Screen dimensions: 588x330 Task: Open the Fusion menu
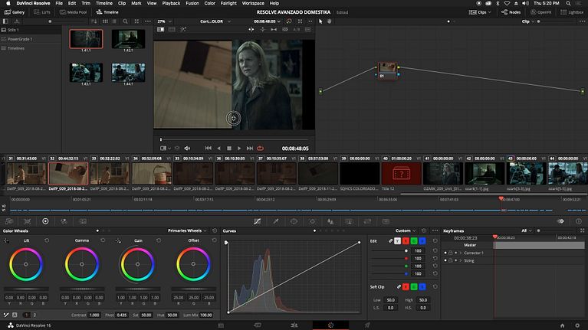pyautogui.click(x=192, y=3)
